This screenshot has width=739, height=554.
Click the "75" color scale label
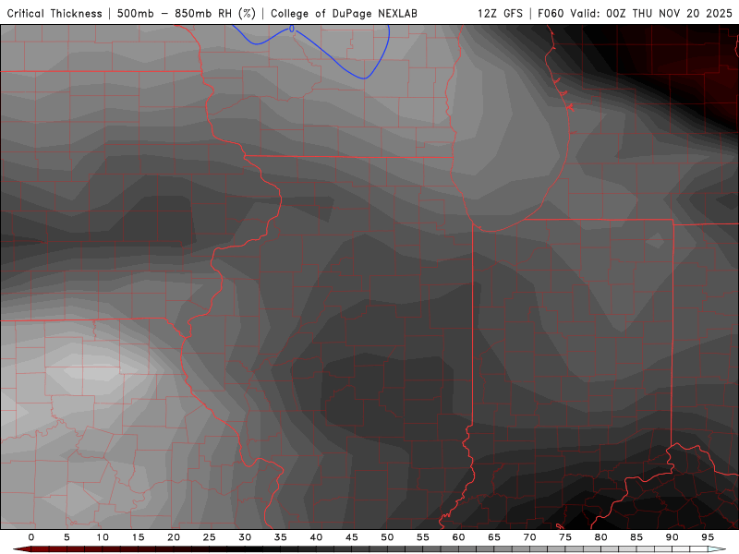point(565,537)
